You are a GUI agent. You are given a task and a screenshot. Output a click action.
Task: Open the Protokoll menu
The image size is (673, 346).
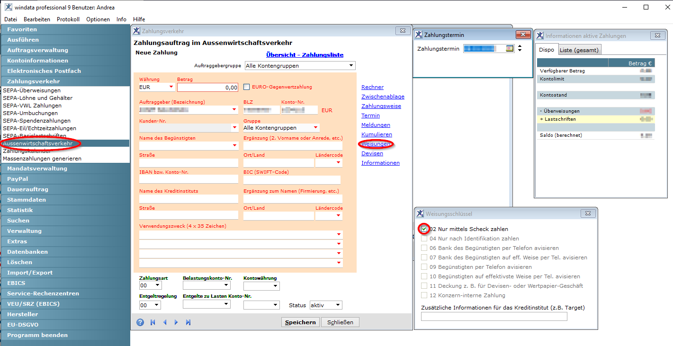tap(68, 19)
